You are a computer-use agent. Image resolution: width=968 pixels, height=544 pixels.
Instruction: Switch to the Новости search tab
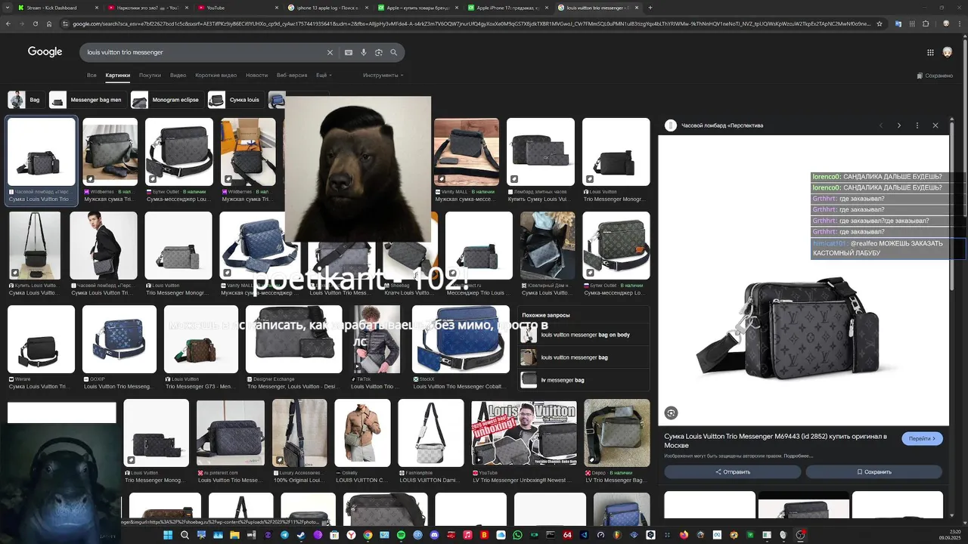click(256, 76)
